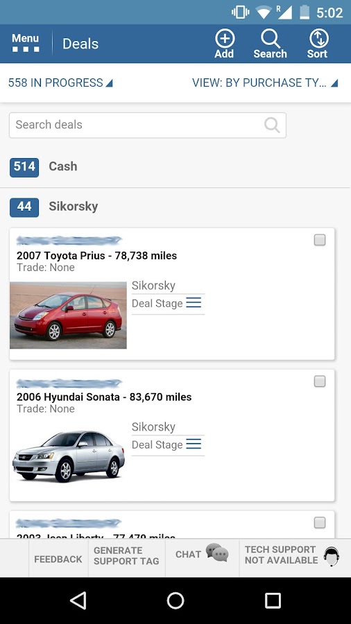Tap Generate Support Tag
The width and height of the screenshot is (351, 624).
click(126, 556)
